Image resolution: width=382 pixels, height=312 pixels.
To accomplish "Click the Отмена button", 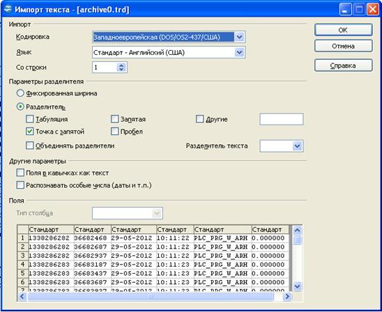I will (343, 46).
